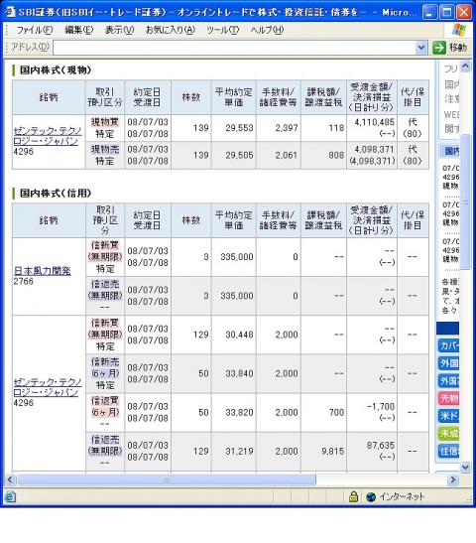This screenshot has width=476, height=543.
Task: Click the horizontal scrollbar right arrow
Action: click(452, 479)
